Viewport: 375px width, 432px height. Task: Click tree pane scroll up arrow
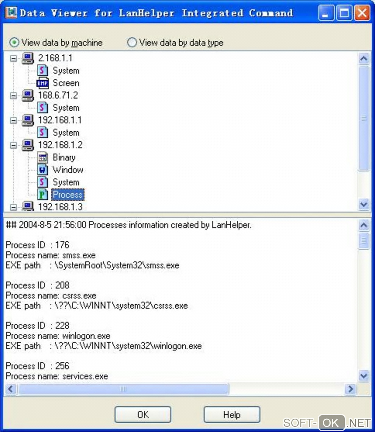pyautogui.click(x=364, y=59)
